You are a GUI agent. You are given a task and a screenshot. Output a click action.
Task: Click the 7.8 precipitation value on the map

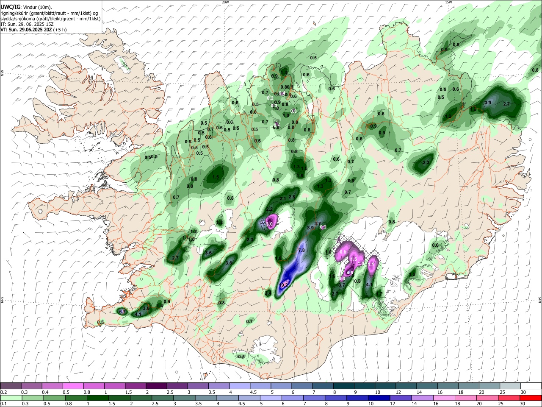coord(301,251)
